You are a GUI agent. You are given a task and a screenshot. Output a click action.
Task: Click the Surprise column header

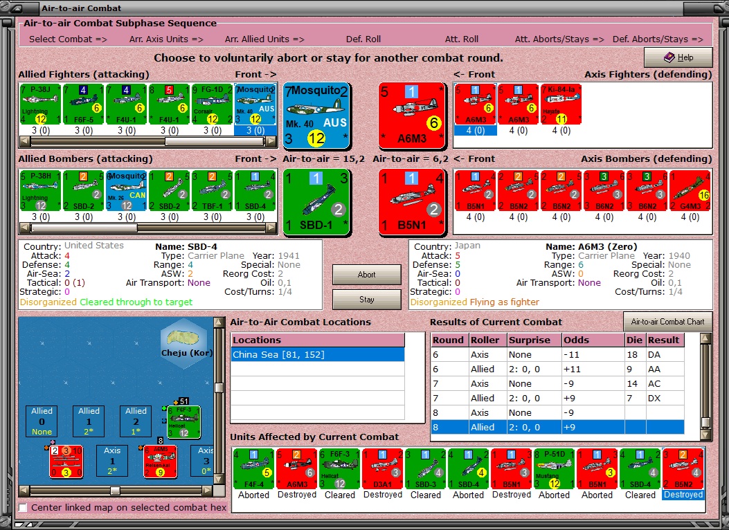[534, 340]
